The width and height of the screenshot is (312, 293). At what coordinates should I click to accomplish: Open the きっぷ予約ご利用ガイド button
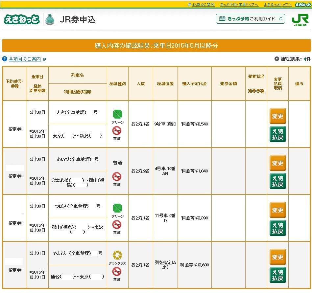(x=251, y=19)
